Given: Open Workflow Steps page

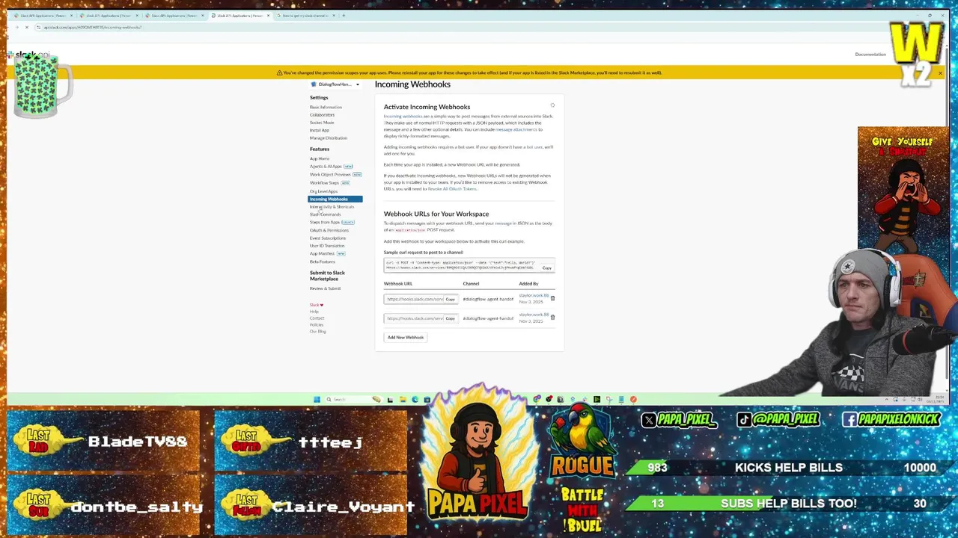Looking at the screenshot, I should coord(324,183).
